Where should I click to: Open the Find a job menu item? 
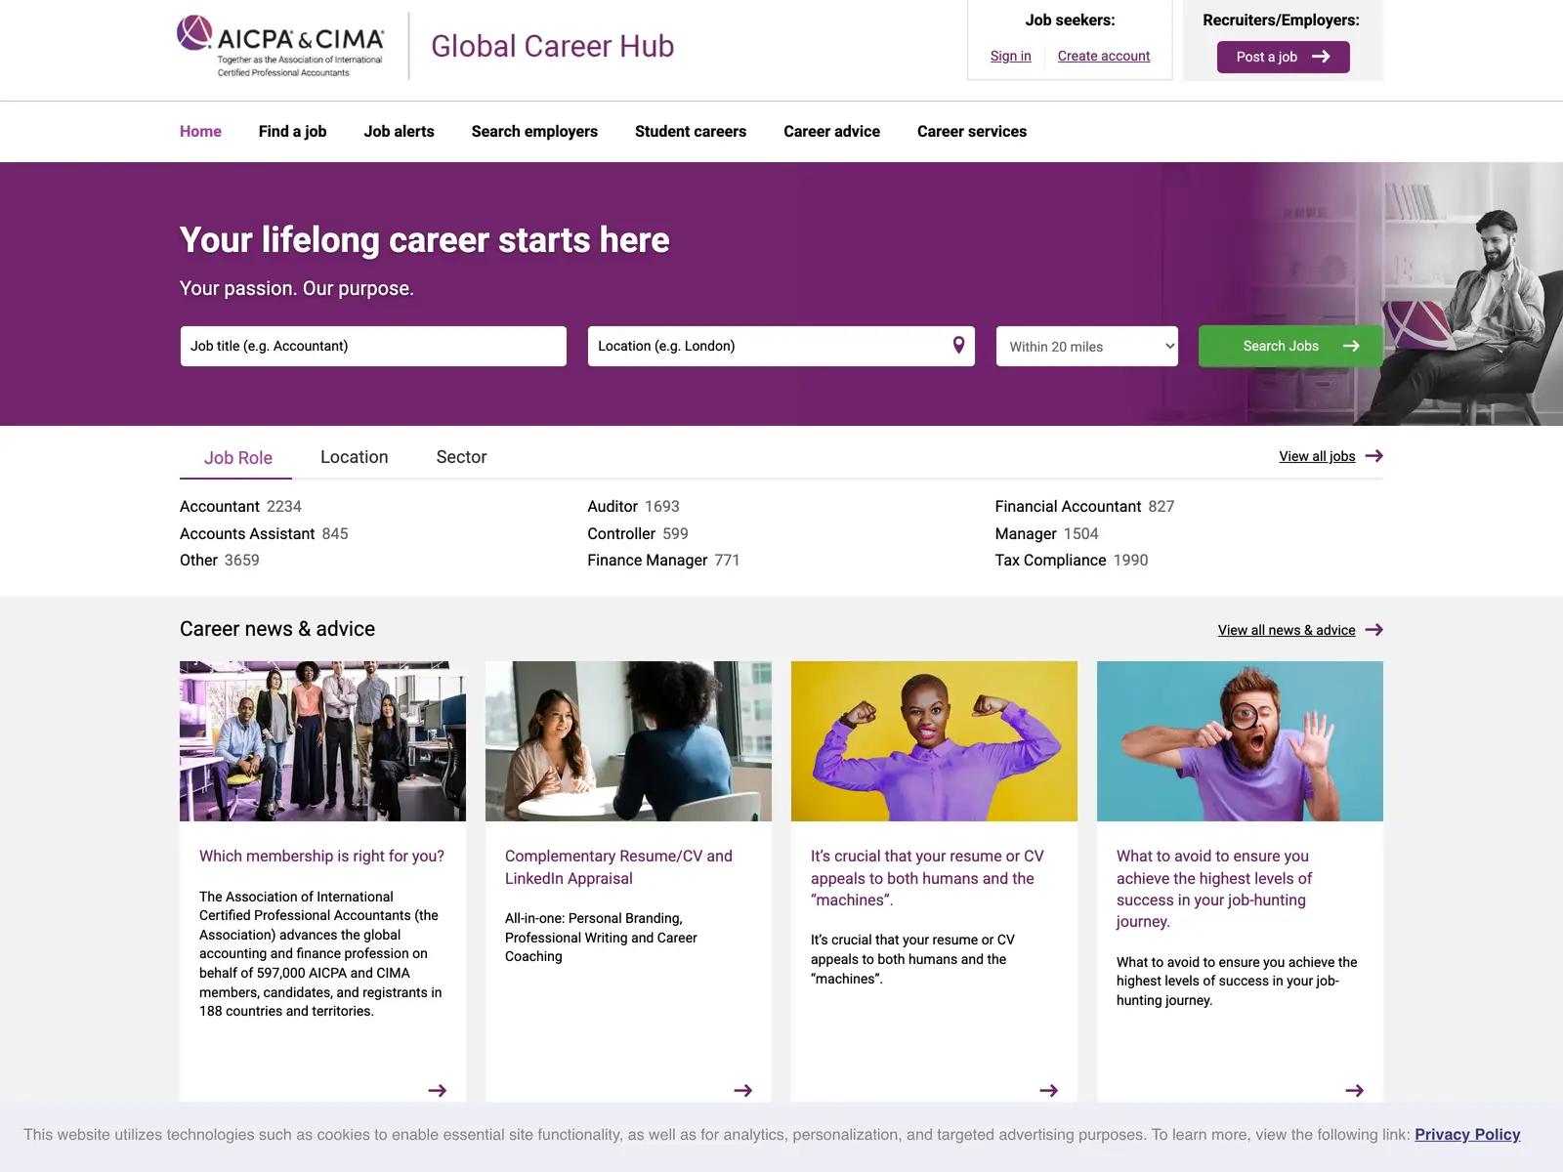click(x=293, y=131)
